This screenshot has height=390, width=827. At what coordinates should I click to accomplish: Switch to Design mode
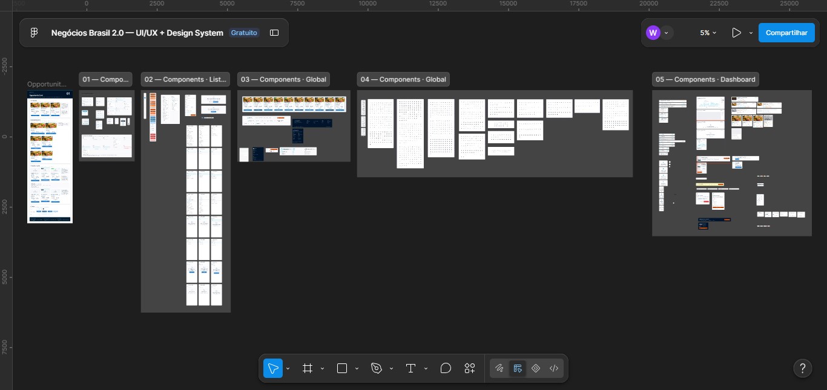(x=518, y=368)
